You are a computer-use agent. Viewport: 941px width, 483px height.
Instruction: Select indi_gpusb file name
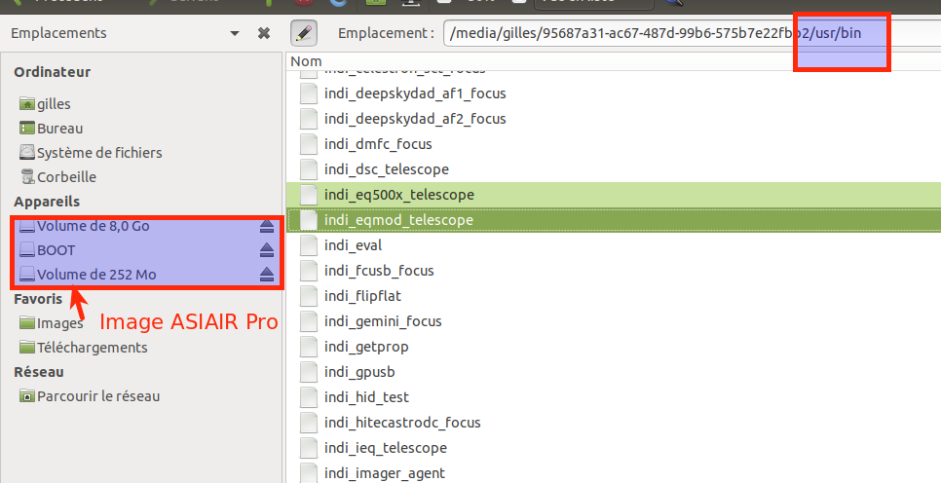click(359, 372)
